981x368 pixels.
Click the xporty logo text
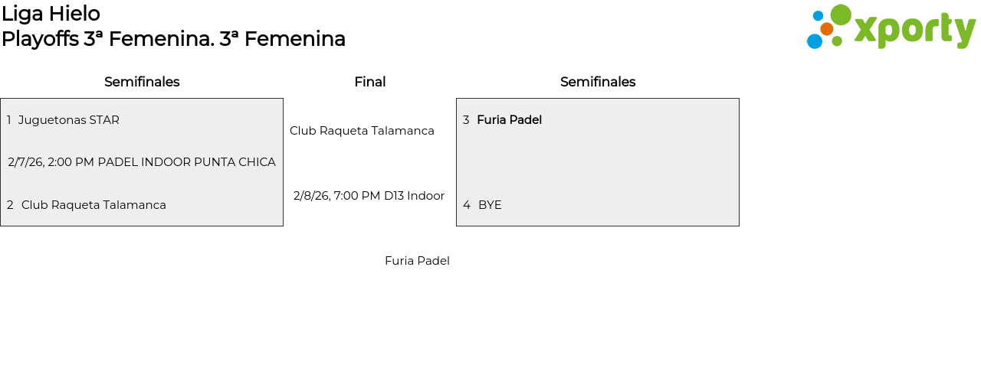point(914,30)
